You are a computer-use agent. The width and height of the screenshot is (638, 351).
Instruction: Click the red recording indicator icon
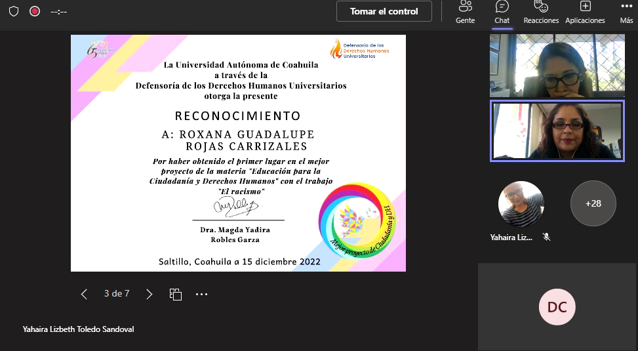tap(35, 11)
